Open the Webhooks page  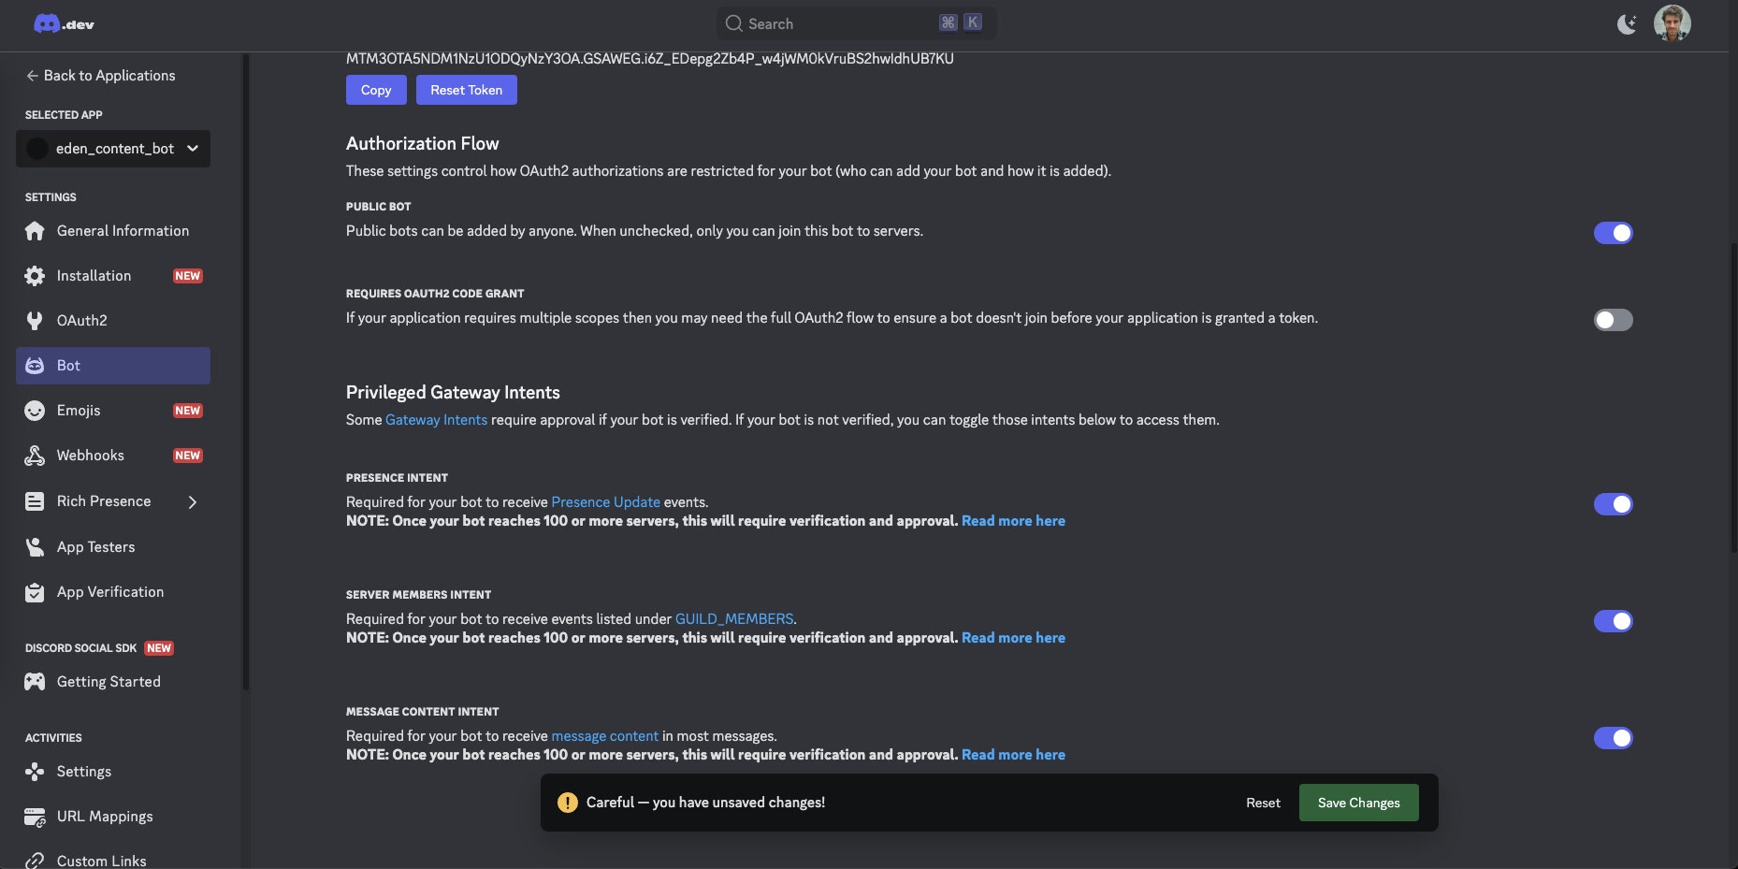pyautogui.click(x=113, y=456)
